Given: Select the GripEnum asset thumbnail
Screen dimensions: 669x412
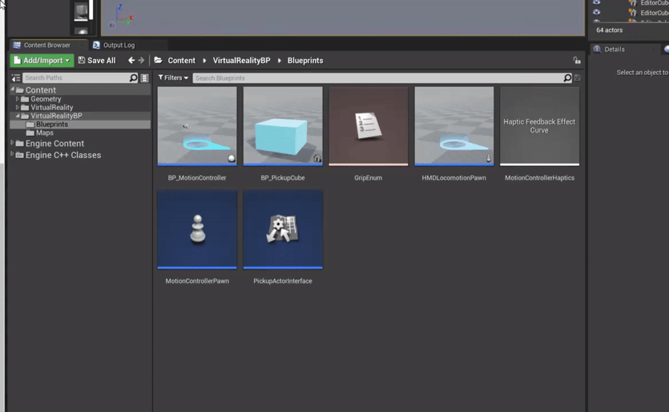Looking at the screenshot, I should point(368,126).
